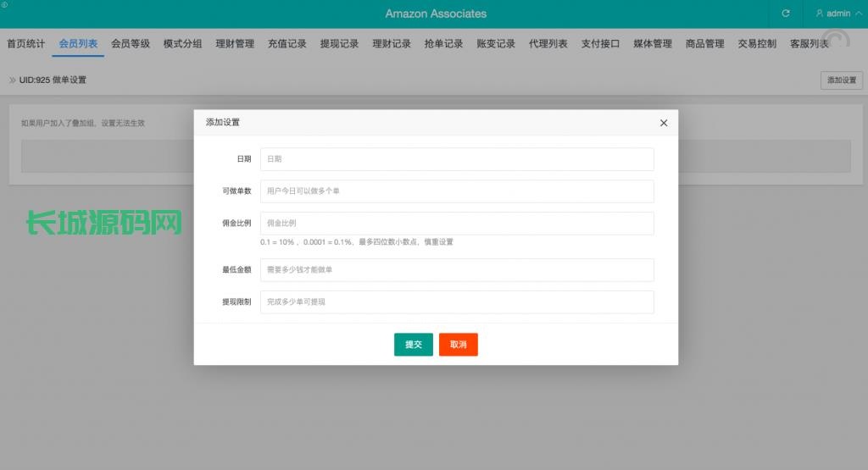Open the 会员列表 tab
868x470 pixels.
[x=78, y=44]
